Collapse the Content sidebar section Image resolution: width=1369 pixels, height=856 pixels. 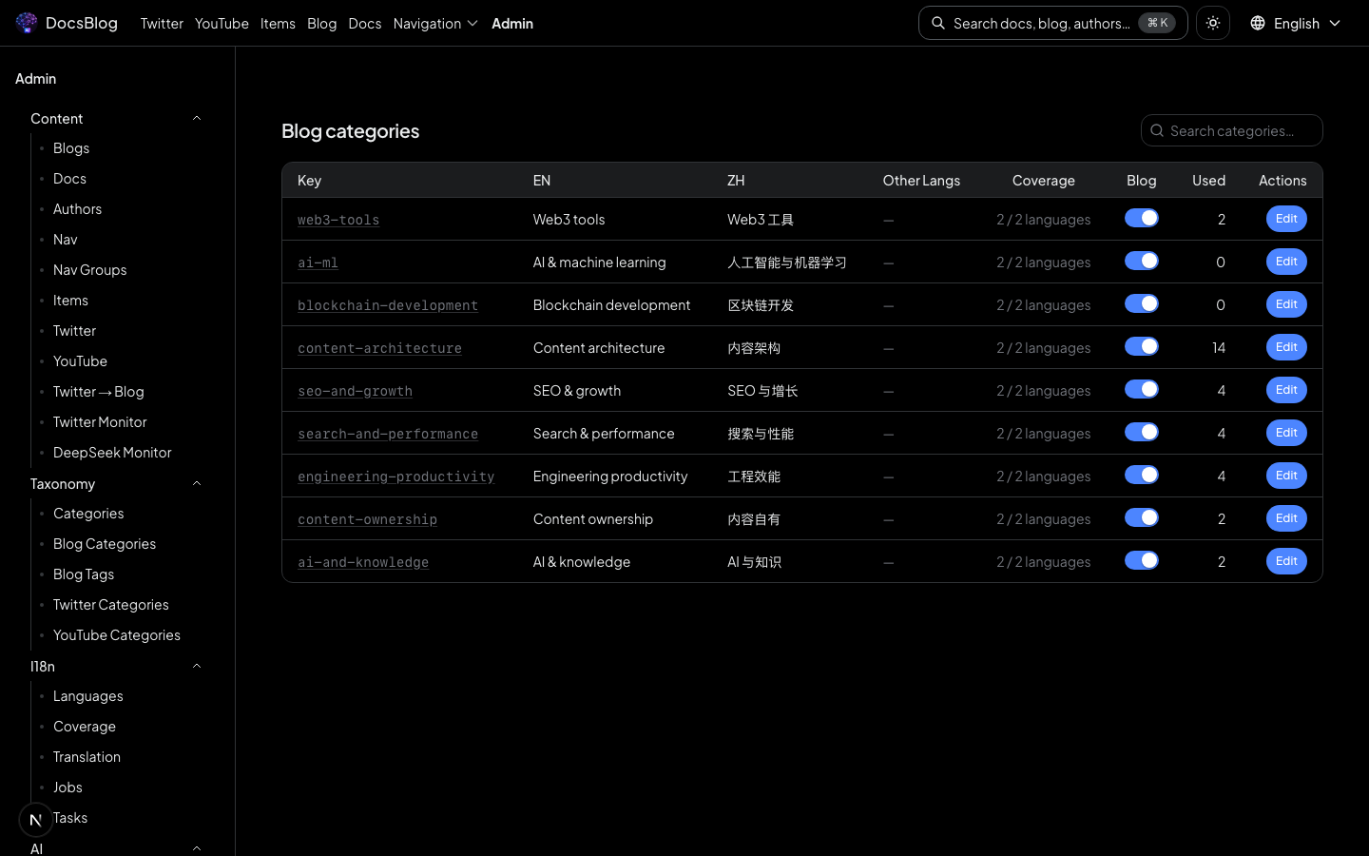tap(197, 119)
